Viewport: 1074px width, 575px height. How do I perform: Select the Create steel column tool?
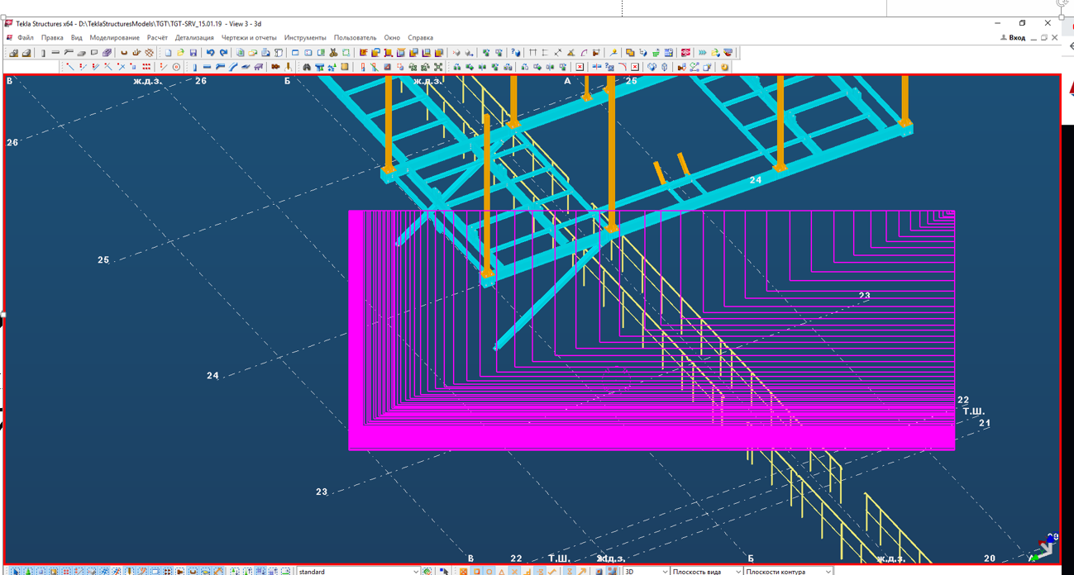coord(194,67)
